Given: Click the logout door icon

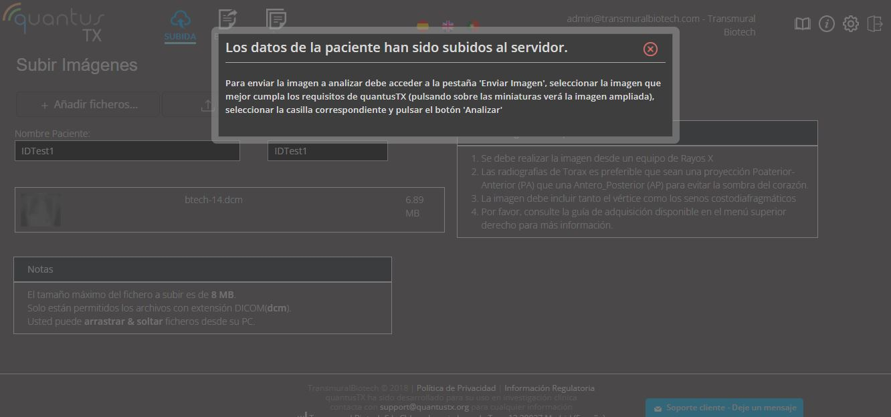Looking at the screenshot, I should pyautogui.click(x=874, y=24).
